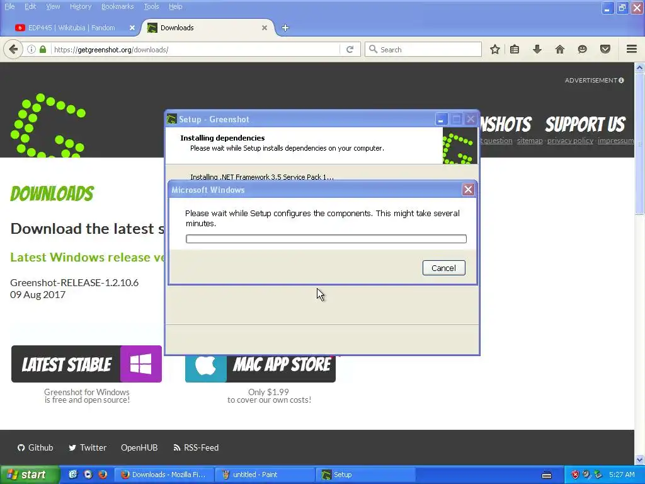Click the setup configuration progress bar
The image size is (645, 484).
point(326,239)
